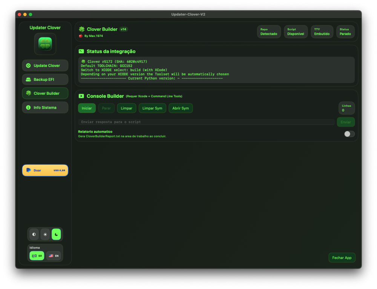
Task: Click the apple icon beside By Max.1974
Action: pos(81,36)
